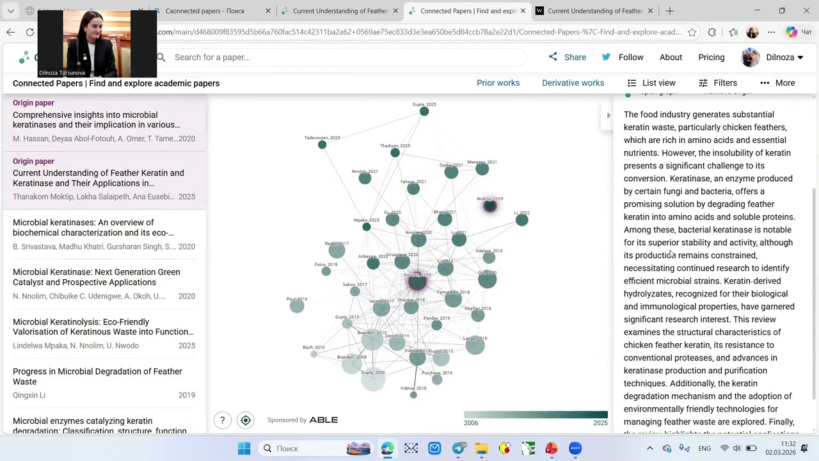Click the Paul, 2016 graph node

click(x=297, y=306)
